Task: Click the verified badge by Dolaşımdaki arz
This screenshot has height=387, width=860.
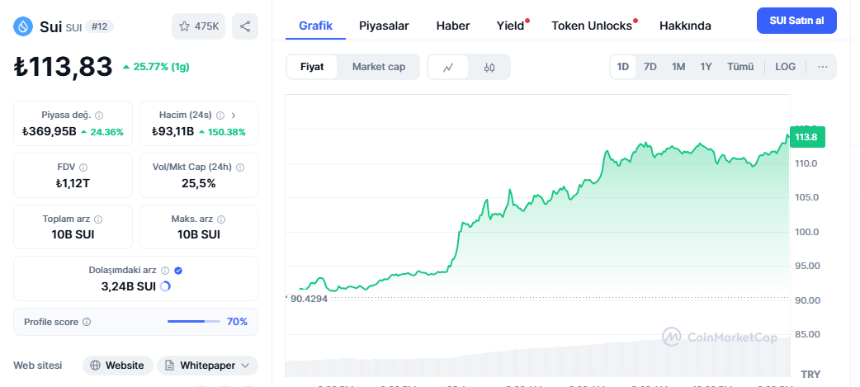Action: (178, 271)
